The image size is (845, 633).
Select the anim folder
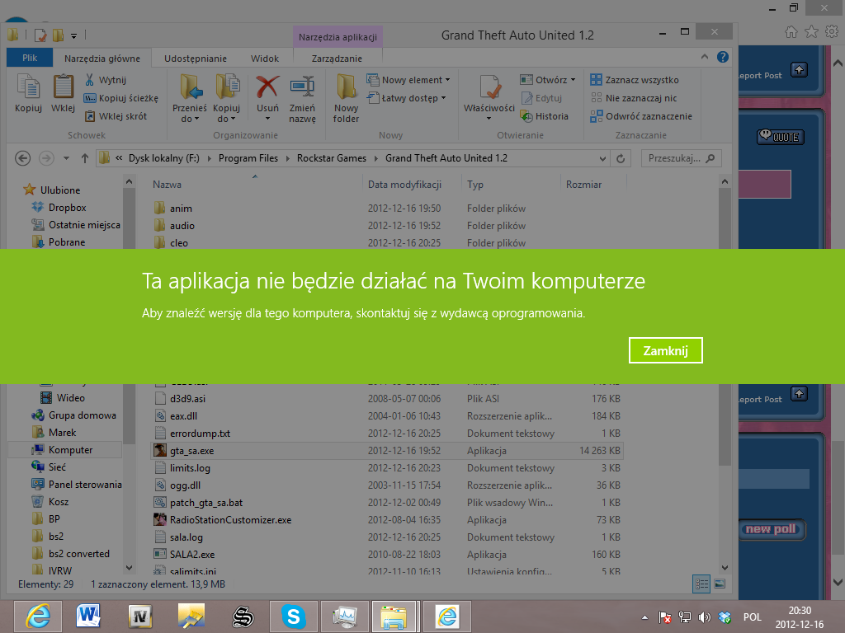click(x=386, y=209)
